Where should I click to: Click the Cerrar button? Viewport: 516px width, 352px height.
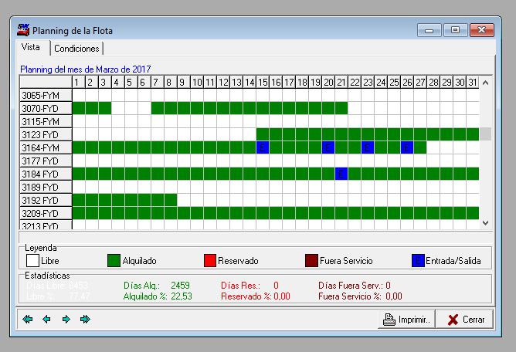(465, 319)
